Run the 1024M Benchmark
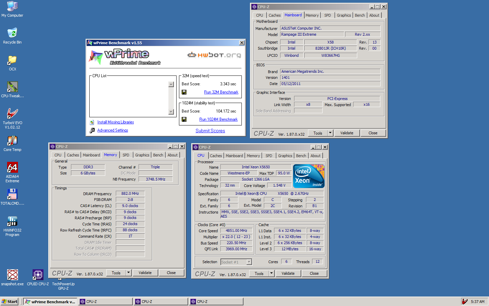 (x=218, y=119)
